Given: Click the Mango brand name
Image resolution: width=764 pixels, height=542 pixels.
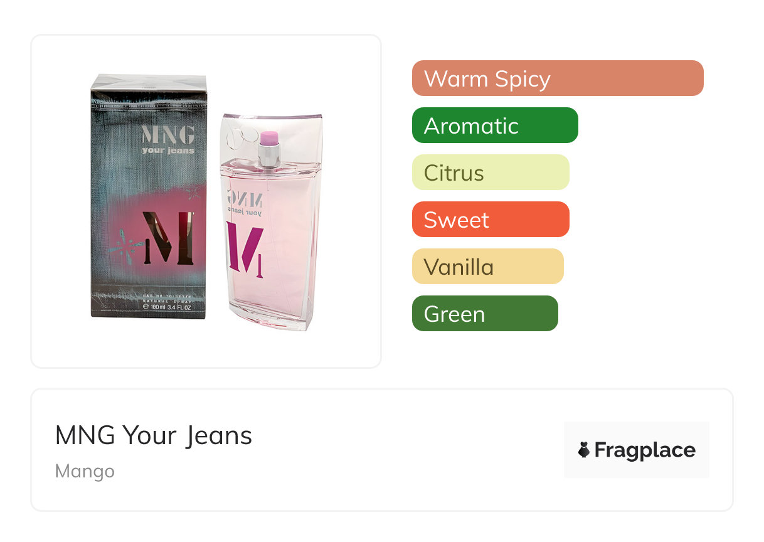Looking at the screenshot, I should [85, 471].
